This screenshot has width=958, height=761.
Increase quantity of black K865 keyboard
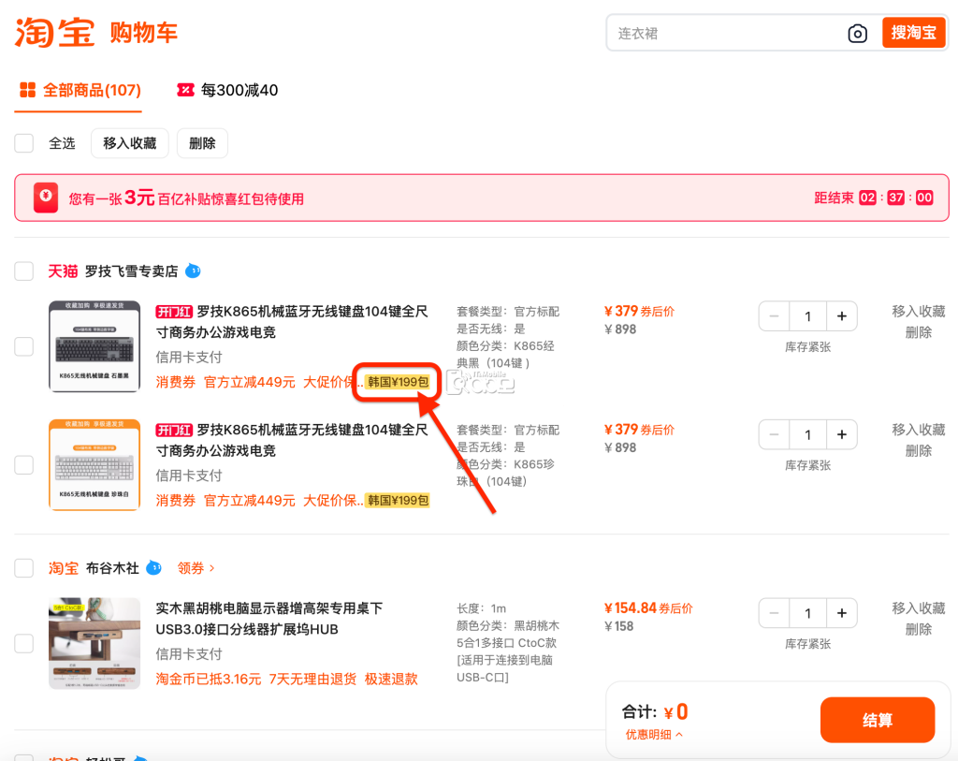pyautogui.click(x=841, y=316)
